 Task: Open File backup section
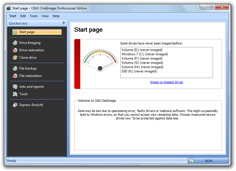point(28,68)
